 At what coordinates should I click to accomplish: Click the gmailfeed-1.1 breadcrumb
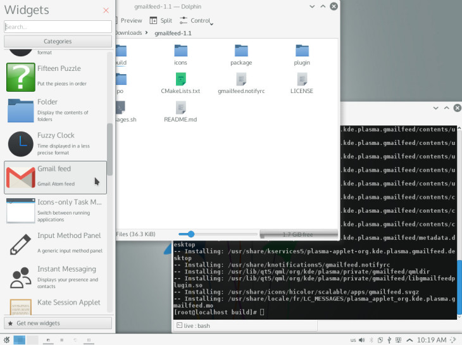(x=173, y=34)
